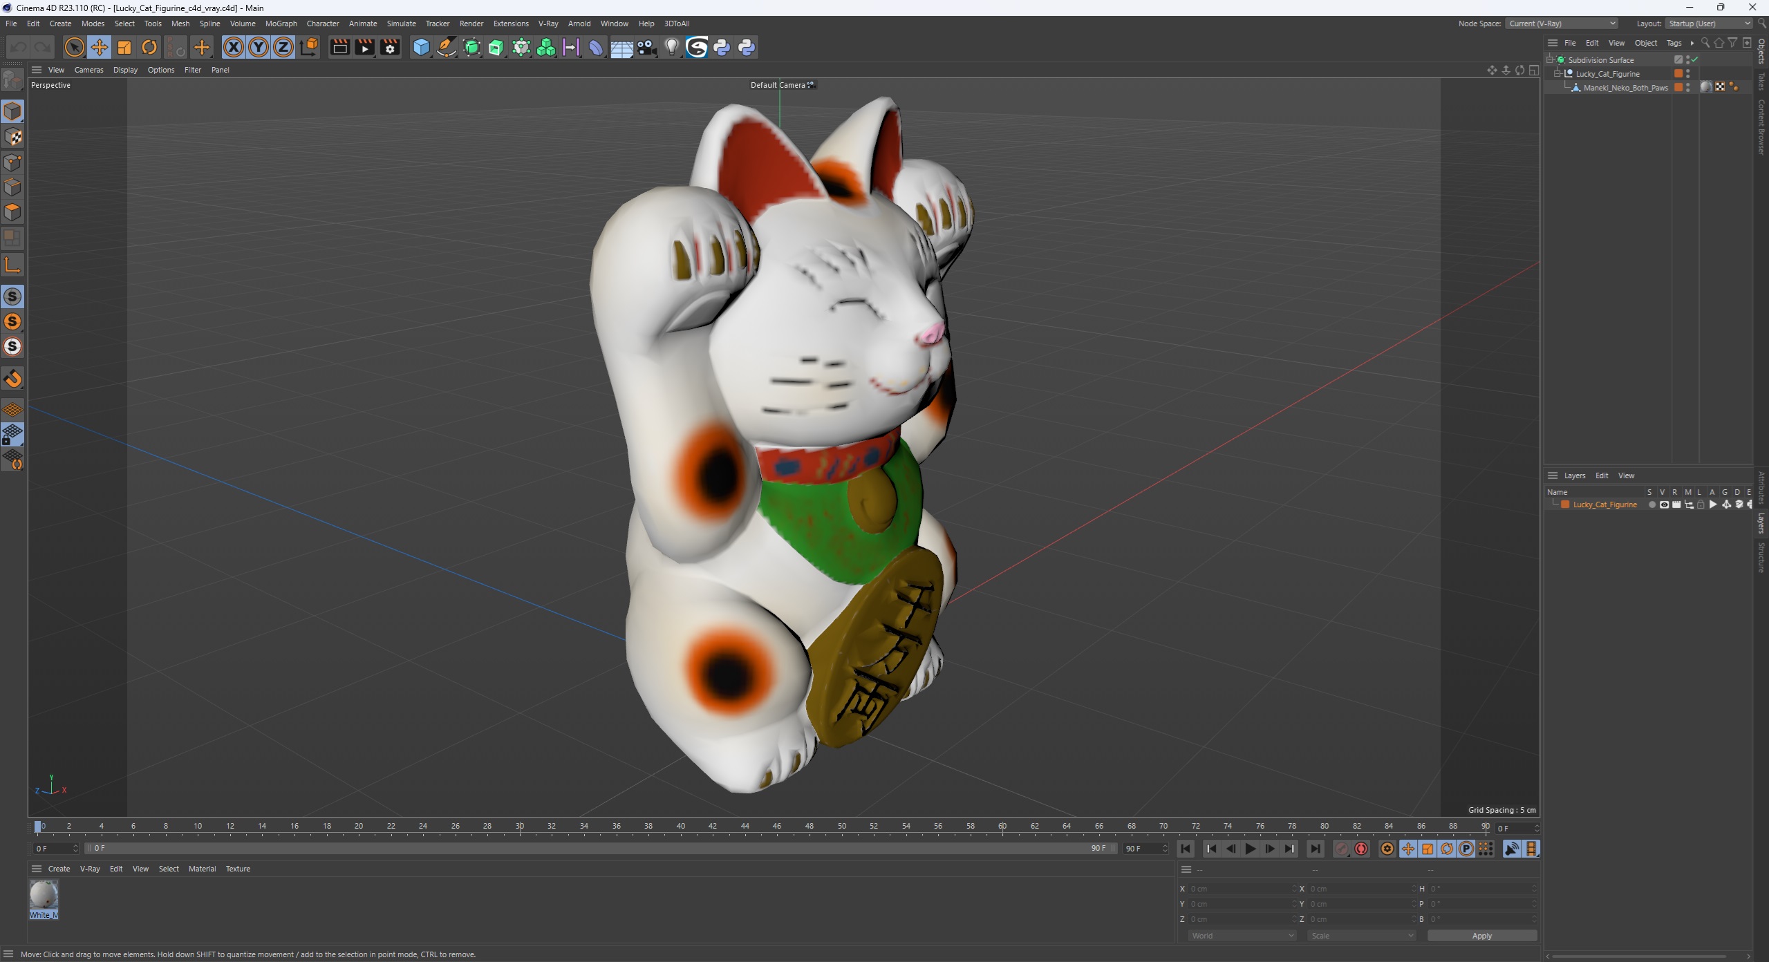Add a Floor environment object
This screenshot has height=962, width=1769.
point(621,47)
